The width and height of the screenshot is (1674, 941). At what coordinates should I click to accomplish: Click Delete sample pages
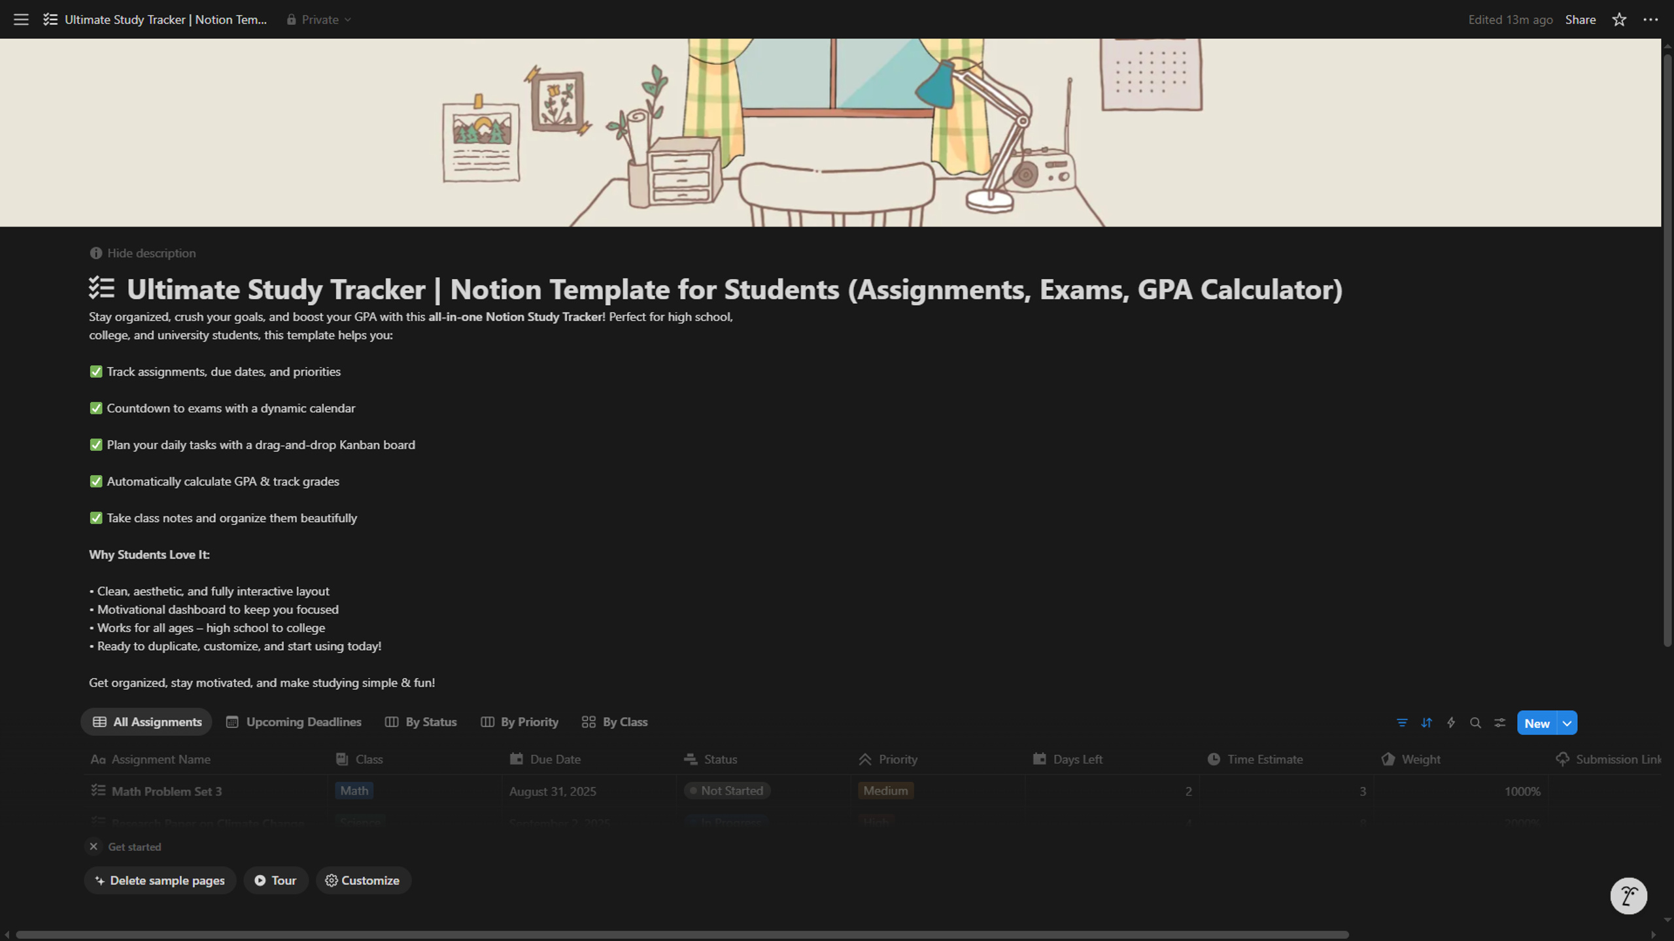160,880
